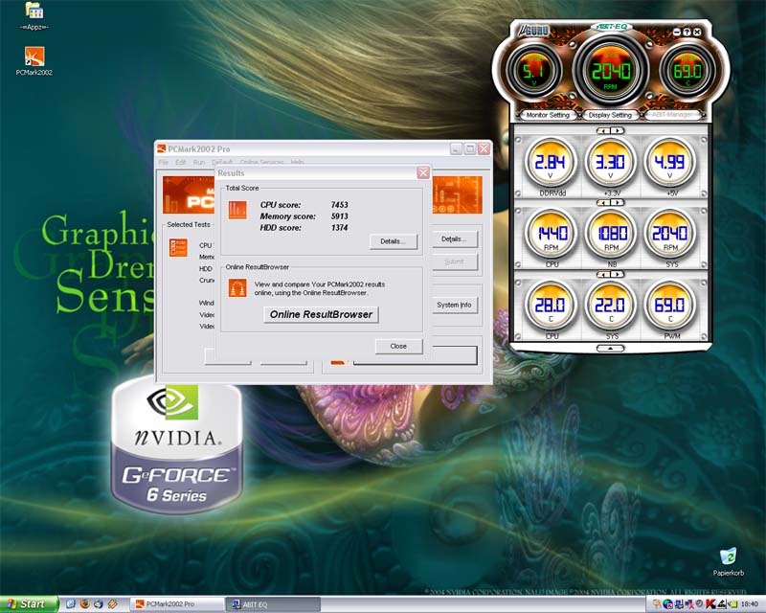Open Run menu in PCMark2002 Pro
Image resolution: width=766 pixels, height=613 pixels.
pos(199,162)
